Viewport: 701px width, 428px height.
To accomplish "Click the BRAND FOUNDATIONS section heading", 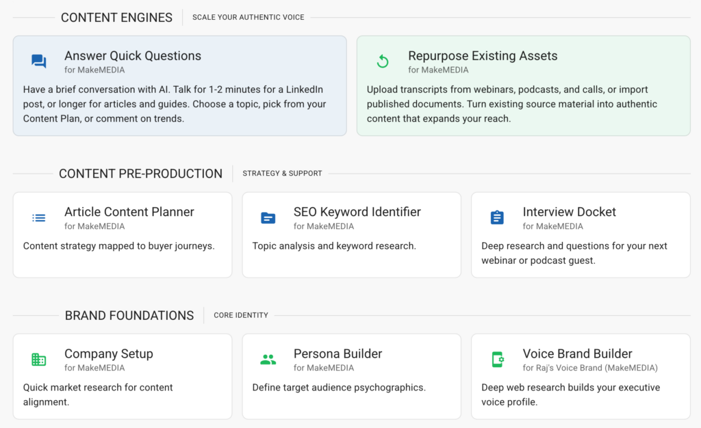I will coord(129,316).
